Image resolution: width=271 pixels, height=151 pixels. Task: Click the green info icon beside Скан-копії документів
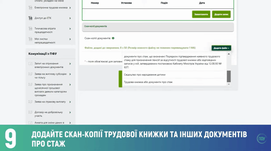pyautogui.click(x=113, y=38)
